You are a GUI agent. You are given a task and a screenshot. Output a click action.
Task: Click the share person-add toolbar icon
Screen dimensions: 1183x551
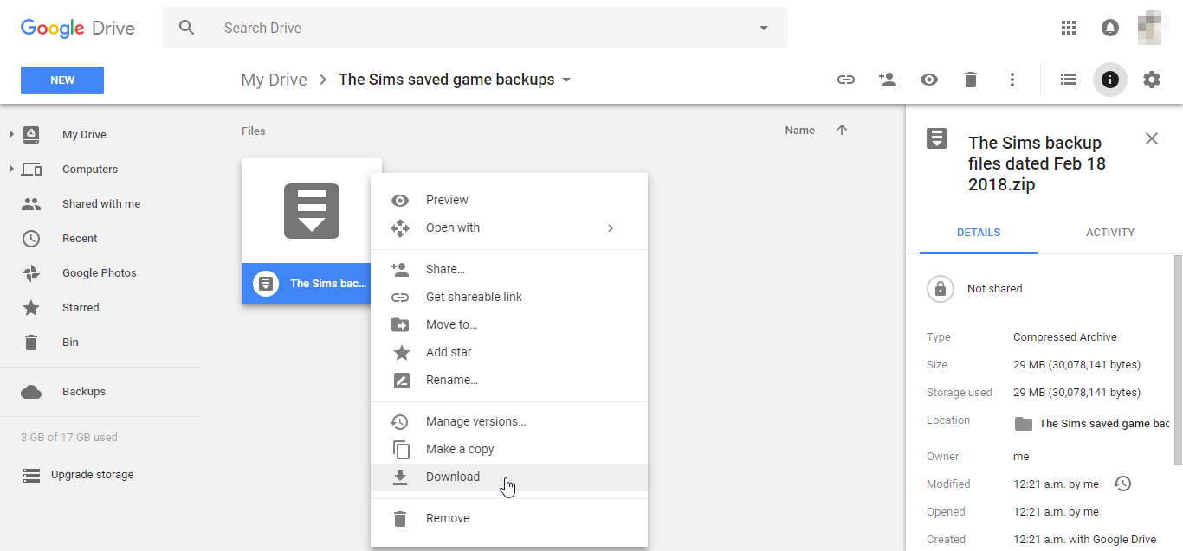[888, 80]
